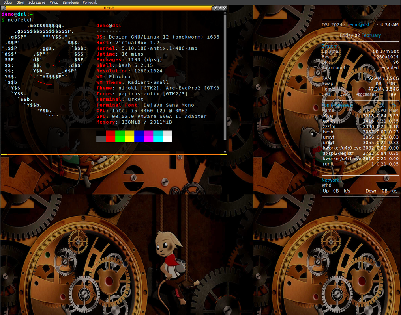The image size is (401, 315).
Task: Click the red 'demo@dsl' neofetch header
Action: pos(109,26)
